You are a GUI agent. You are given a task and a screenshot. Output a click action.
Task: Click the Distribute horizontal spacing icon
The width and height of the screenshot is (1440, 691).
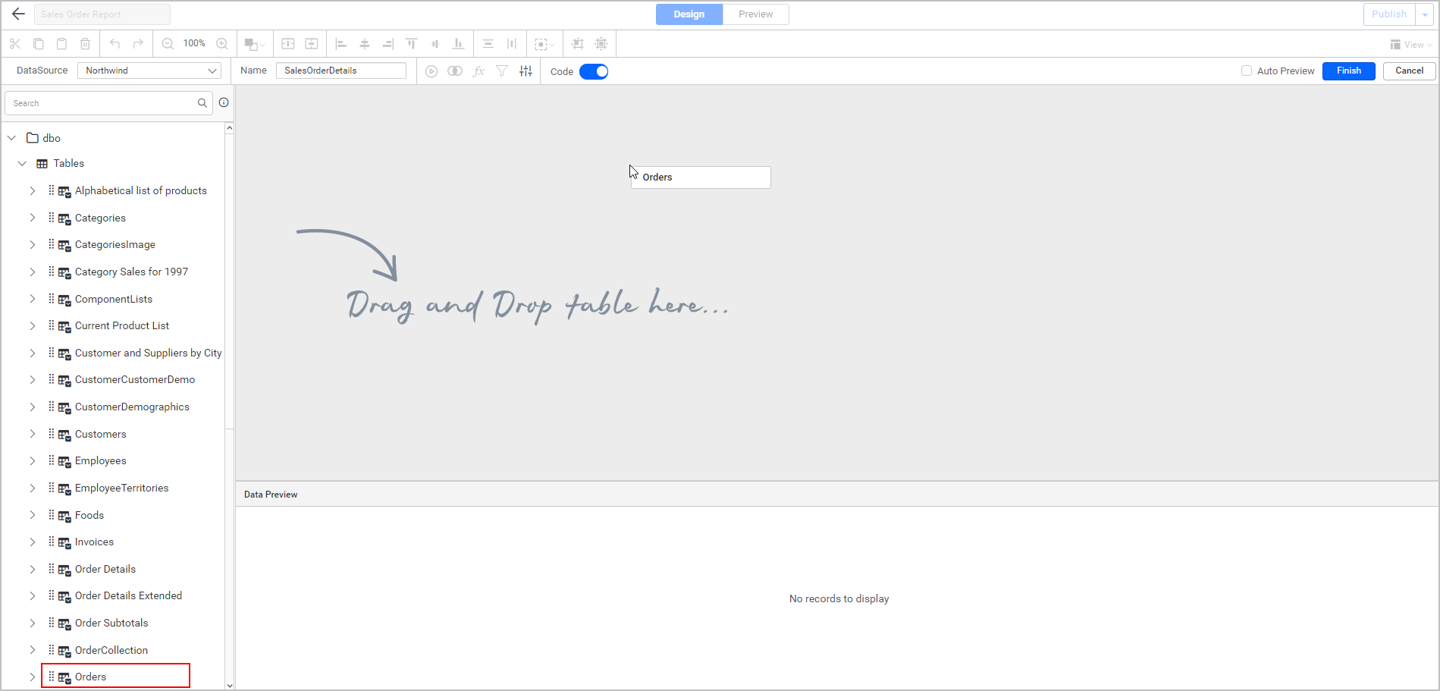pyautogui.click(x=512, y=44)
